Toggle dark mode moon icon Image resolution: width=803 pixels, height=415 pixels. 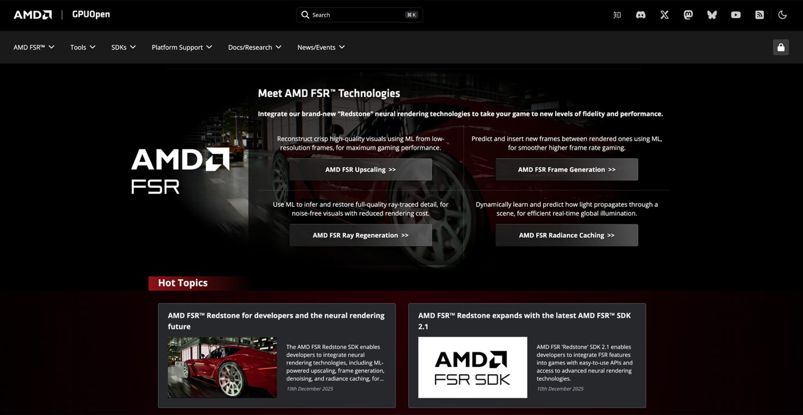coord(783,15)
